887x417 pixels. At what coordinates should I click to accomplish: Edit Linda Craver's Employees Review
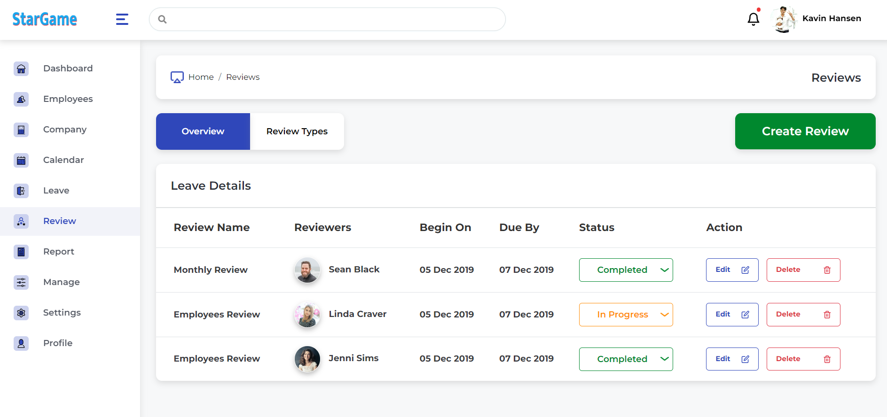coord(732,315)
